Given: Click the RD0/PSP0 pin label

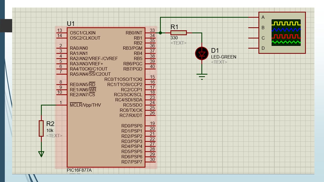Looking at the screenshot, I should [x=132, y=126].
